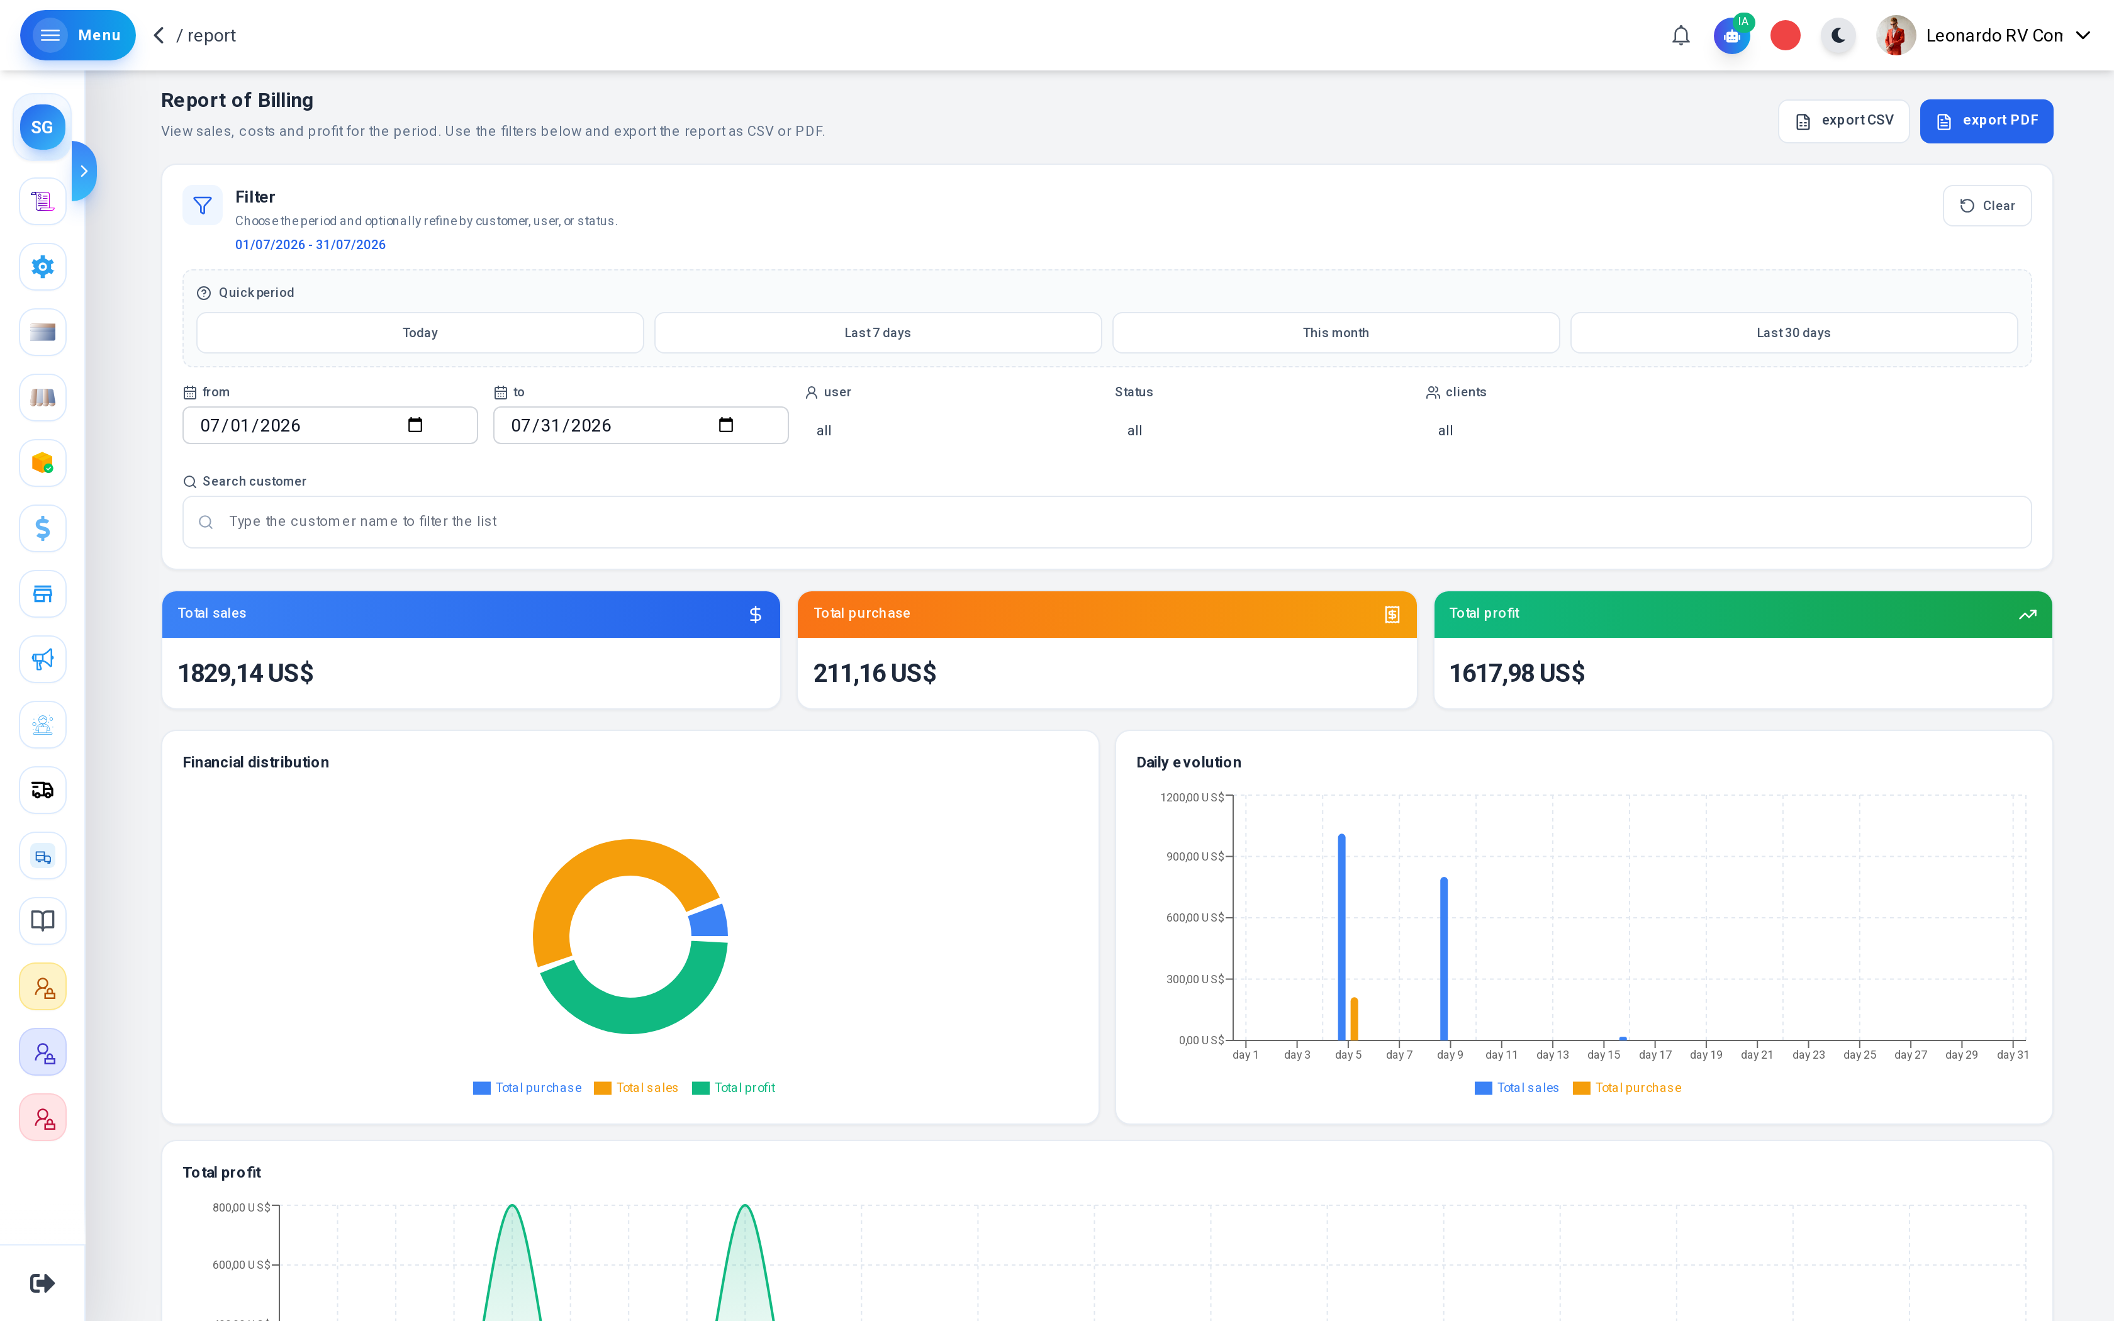
Task: Open the support agent sidebar icon
Action: pyautogui.click(x=42, y=724)
